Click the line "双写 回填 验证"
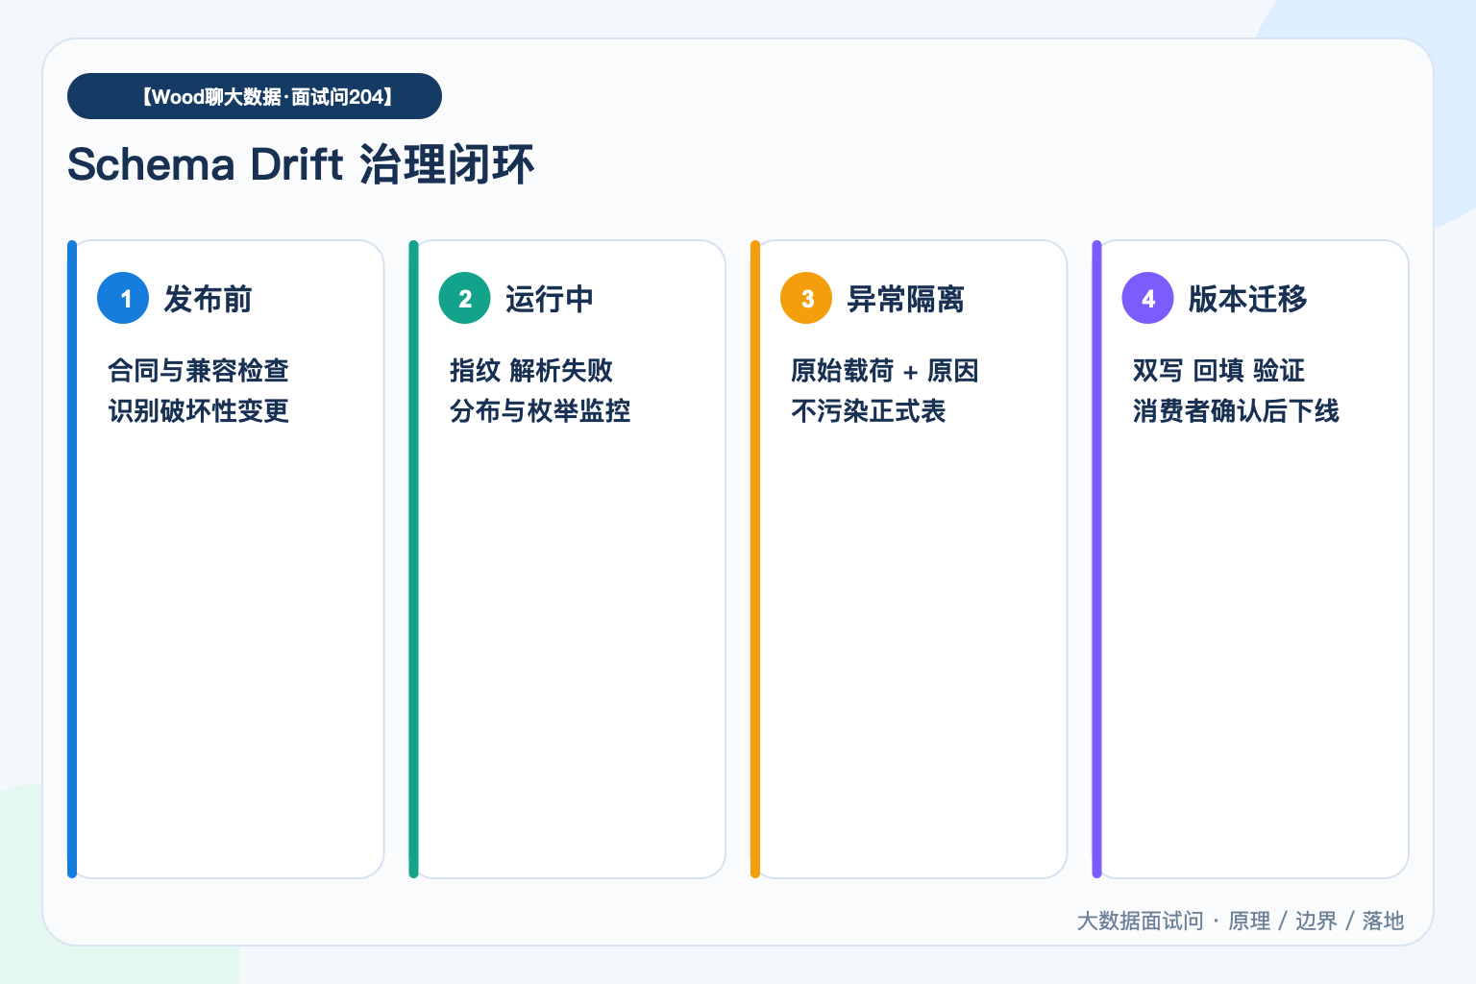This screenshot has height=984, width=1476. pos(1219,370)
